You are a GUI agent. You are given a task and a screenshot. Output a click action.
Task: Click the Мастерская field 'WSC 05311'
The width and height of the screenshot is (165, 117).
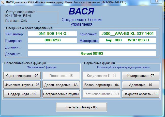[x=128, y=40]
